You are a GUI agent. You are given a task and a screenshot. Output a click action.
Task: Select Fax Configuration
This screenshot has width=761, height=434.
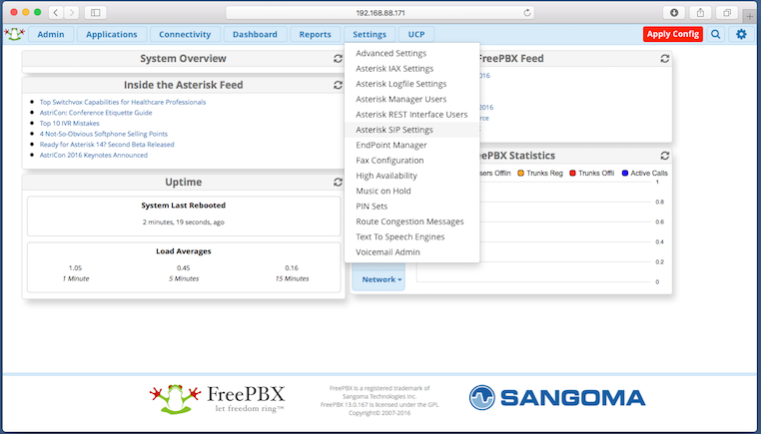(x=412, y=161)
